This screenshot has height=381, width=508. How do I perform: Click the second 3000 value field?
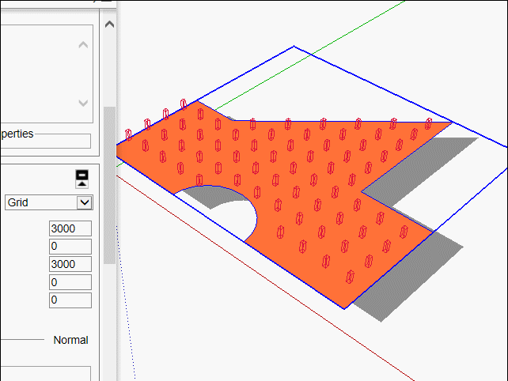click(x=70, y=264)
